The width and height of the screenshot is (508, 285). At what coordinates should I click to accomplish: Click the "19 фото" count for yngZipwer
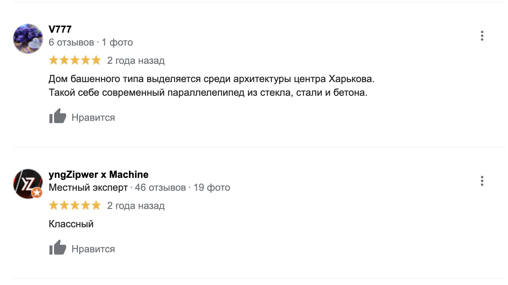(x=212, y=187)
